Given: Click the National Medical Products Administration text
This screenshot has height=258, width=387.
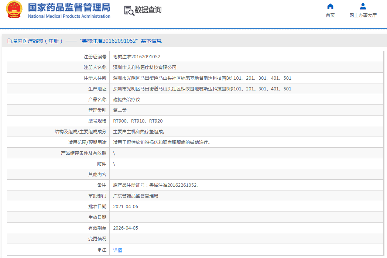Looking at the screenshot, I should point(69,16).
